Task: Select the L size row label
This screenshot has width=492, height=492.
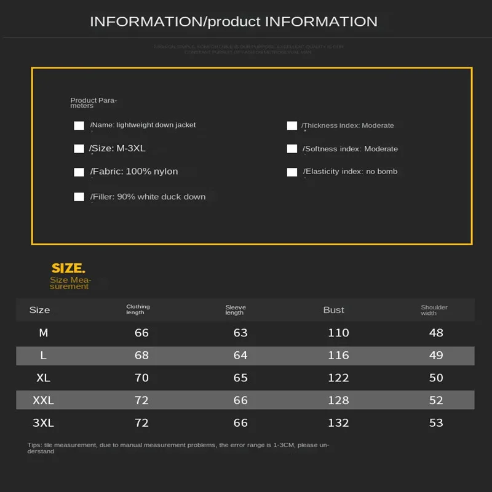Action: (43, 355)
